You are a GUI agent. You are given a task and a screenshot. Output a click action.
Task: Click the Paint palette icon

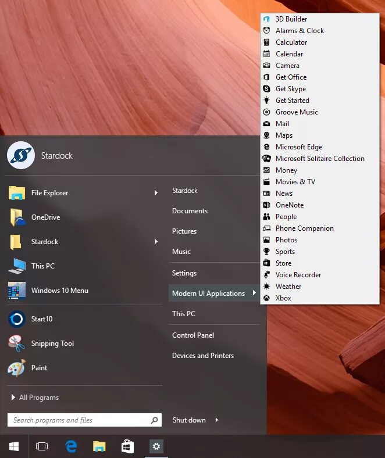coord(17,368)
